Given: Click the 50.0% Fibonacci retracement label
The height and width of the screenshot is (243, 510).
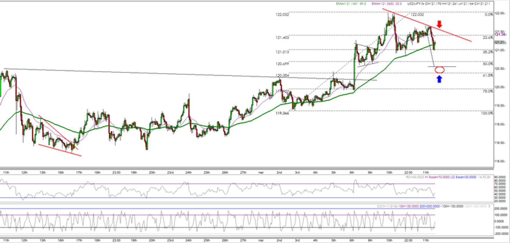Looking at the screenshot, I should (488, 64).
